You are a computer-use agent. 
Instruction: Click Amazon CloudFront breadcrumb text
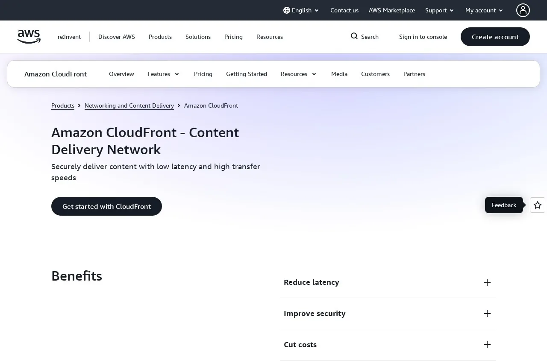point(211,105)
